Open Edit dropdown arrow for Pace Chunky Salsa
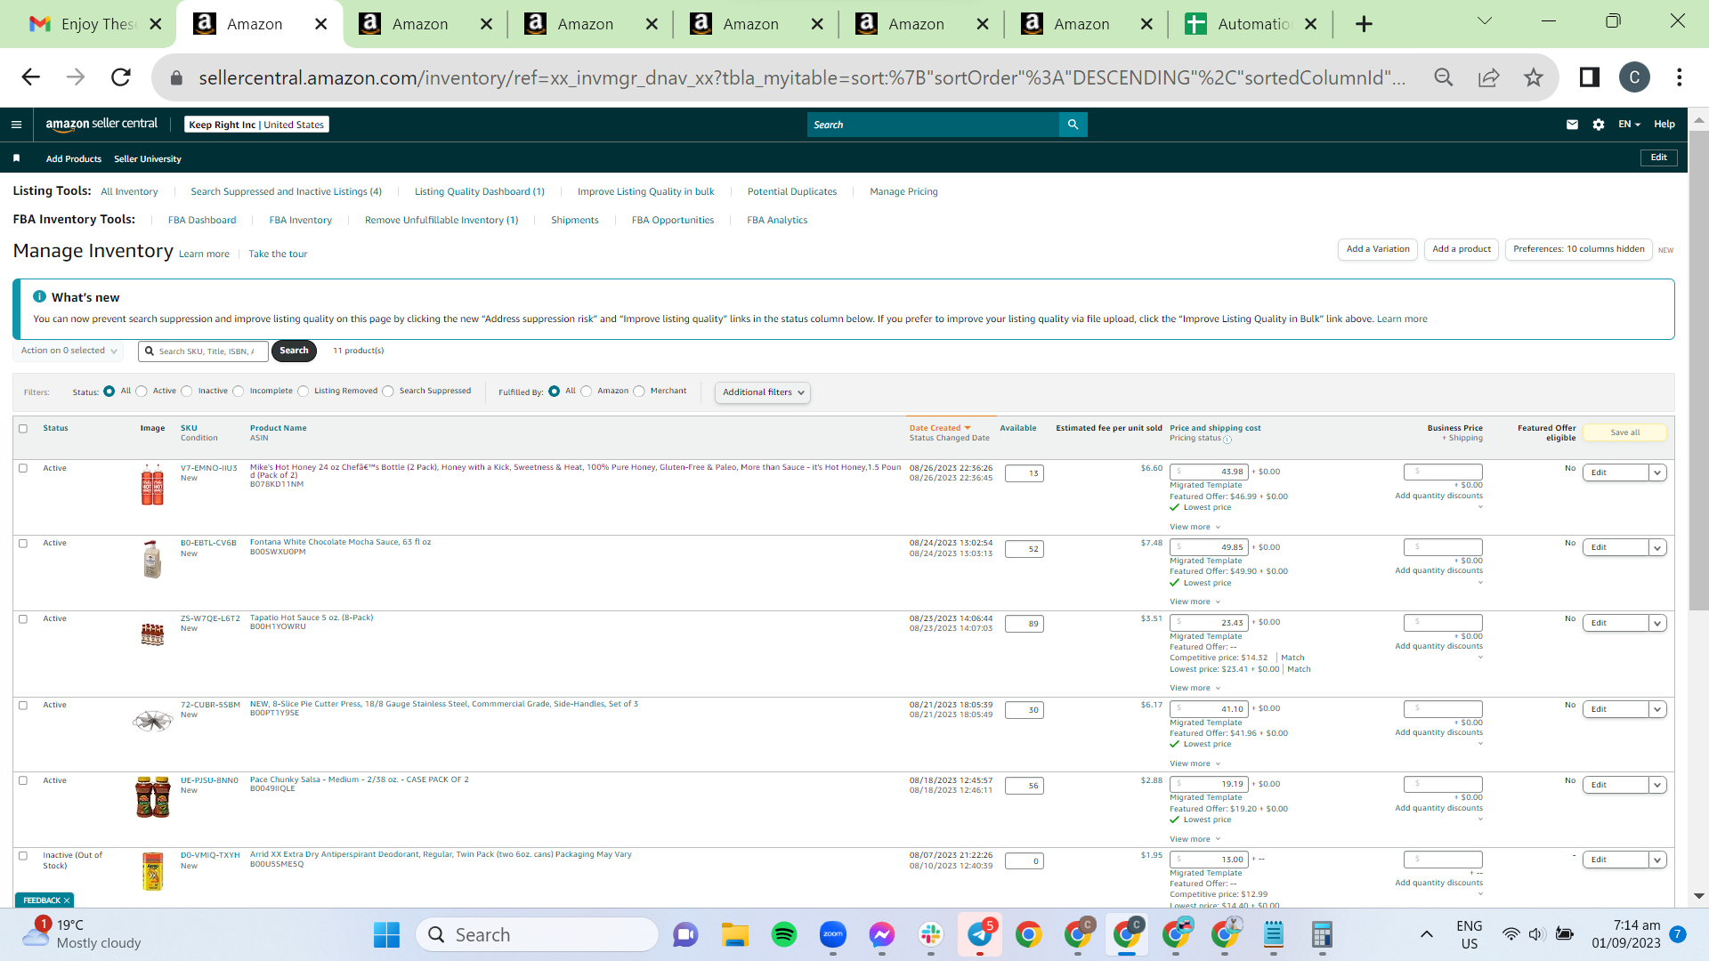This screenshot has width=1709, height=961. click(x=1657, y=786)
